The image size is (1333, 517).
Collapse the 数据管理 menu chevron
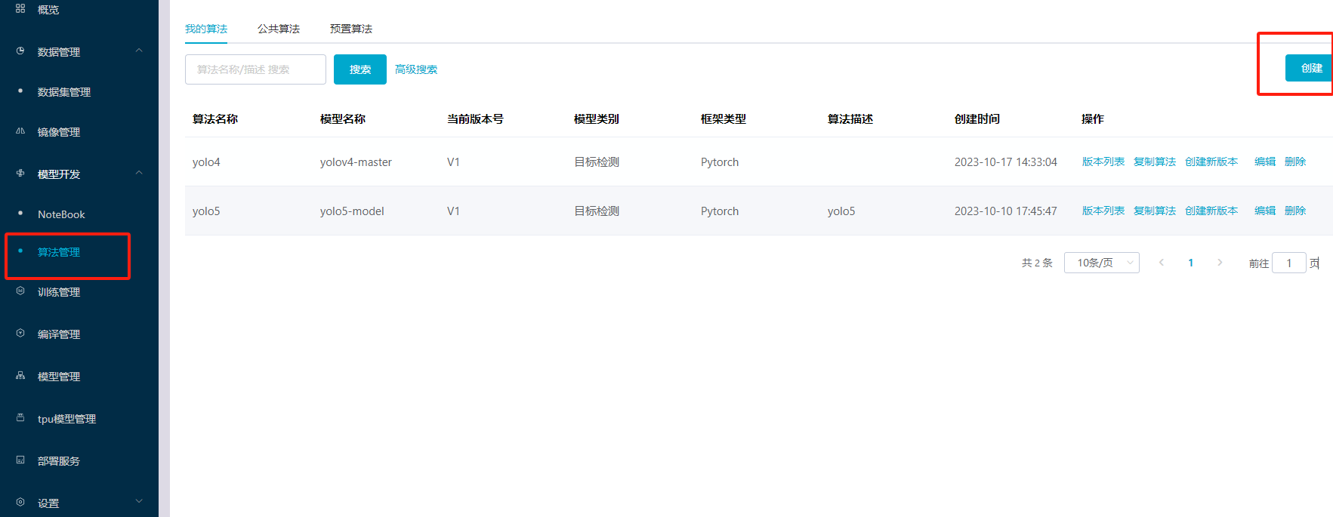click(x=139, y=51)
